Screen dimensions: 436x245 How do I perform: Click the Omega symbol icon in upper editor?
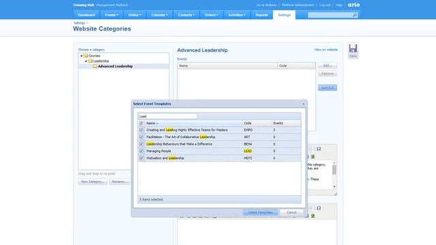(x=319, y=149)
